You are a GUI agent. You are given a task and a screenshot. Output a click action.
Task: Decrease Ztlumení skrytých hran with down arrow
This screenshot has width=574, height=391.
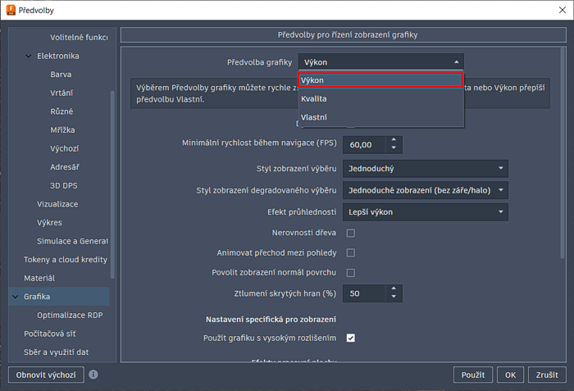tap(394, 298)
